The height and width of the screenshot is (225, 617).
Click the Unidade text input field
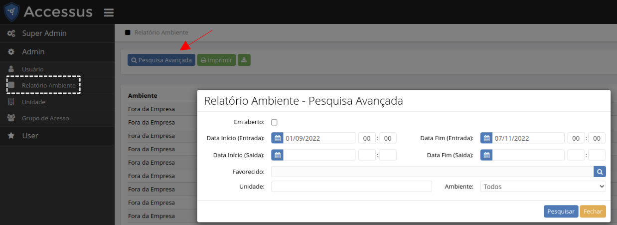click(x=351, y=187)
